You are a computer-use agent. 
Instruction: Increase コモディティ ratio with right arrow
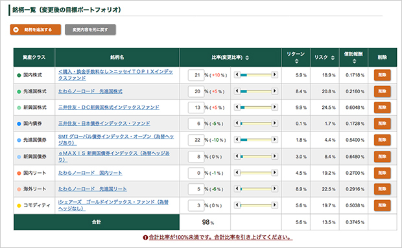[x=274, y=205]
